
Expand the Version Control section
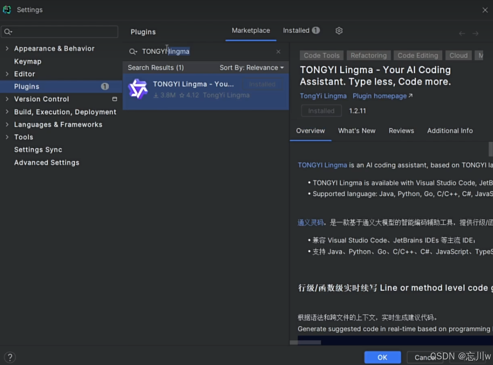point(7,99)
